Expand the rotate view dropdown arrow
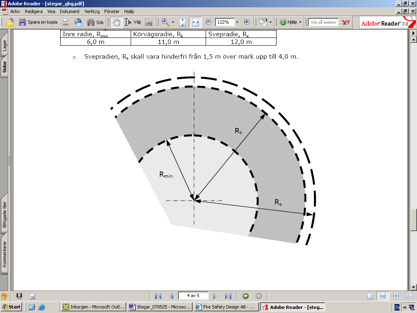The width and height of the screenshot is (417, 313). pyautogui.click(x=271, y=22)
